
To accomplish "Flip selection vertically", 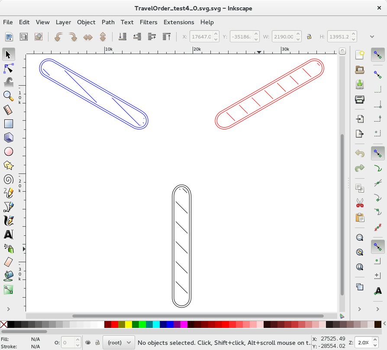I will tap(103, 37).
